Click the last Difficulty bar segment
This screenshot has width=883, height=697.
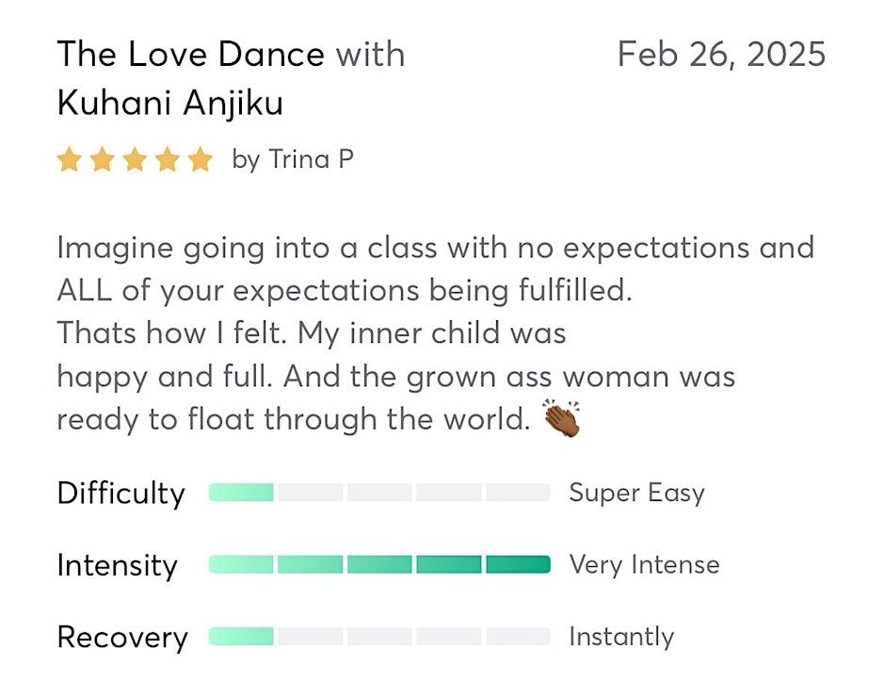pyautogui.click(x=518, y=493)
